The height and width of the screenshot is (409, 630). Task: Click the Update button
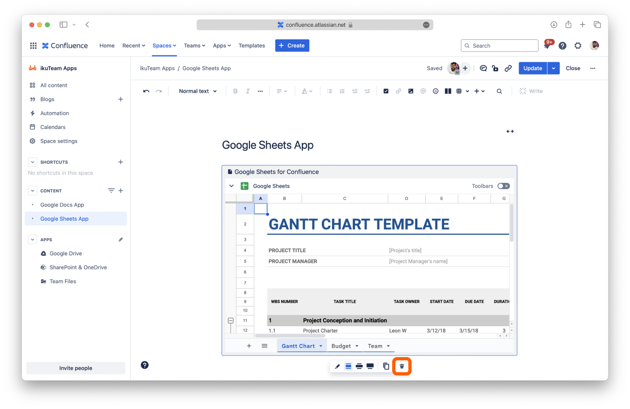[533, 68]
